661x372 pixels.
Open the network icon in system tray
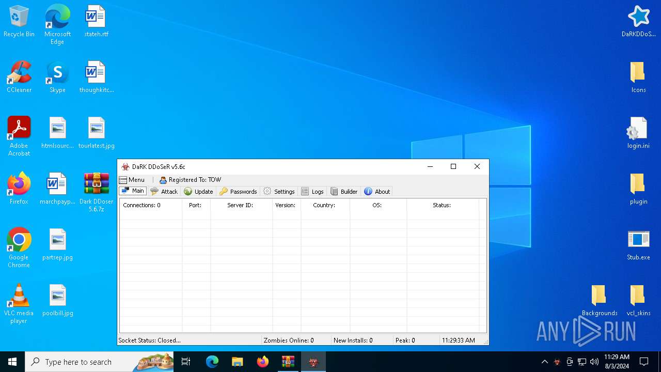[x=582, y=362]
